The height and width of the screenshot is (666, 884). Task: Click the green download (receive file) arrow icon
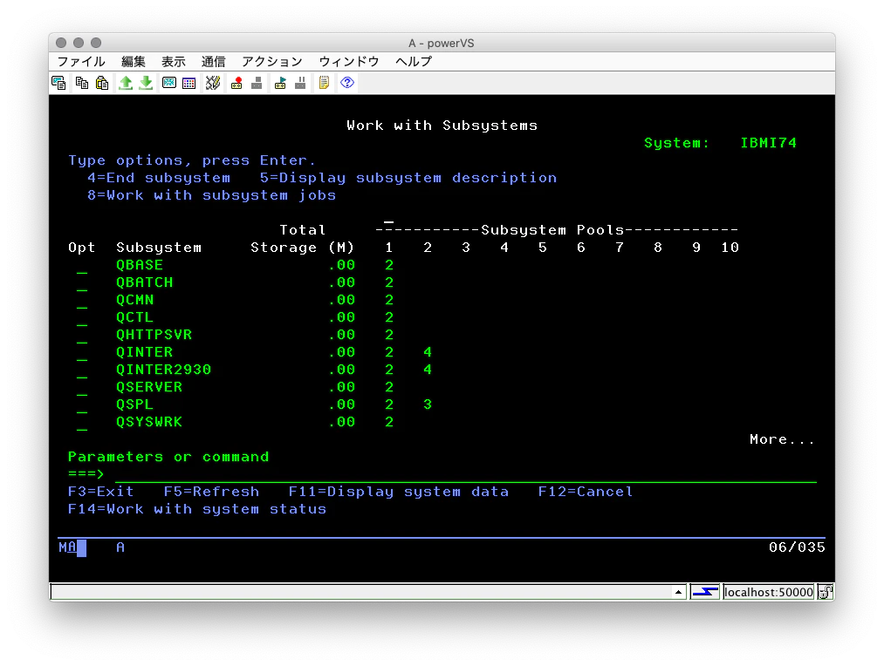click(x=146, y=83)
